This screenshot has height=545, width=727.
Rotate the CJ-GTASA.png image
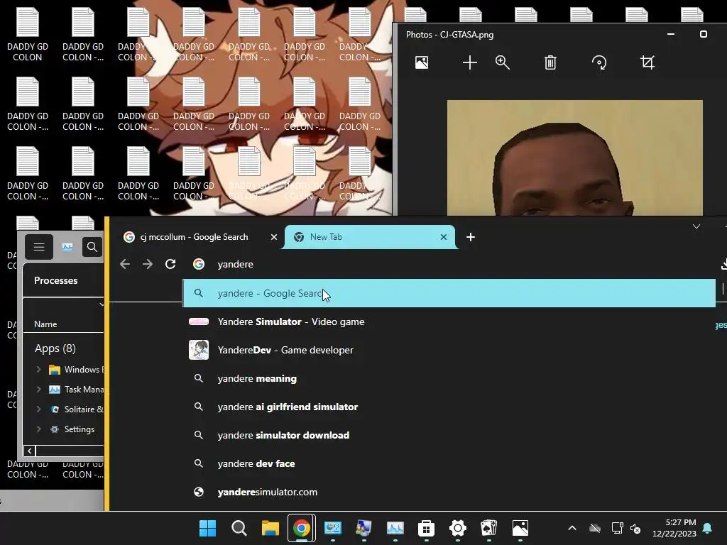point(599,62)
